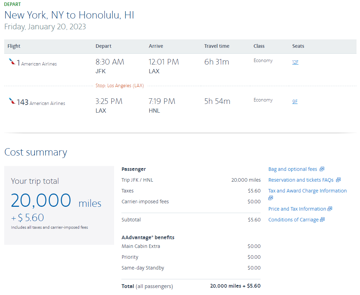Click flight number 143 American Airlines
This screenshot has width=360, height=295.
pyautogui.click(x=40, y=103)
